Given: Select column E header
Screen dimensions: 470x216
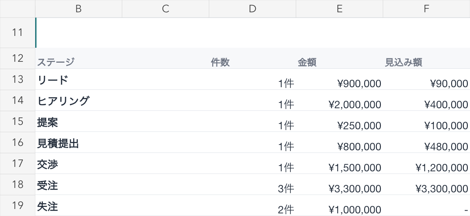Looking at the screenshot, I should pyautogui.click(x=339, y=9).
